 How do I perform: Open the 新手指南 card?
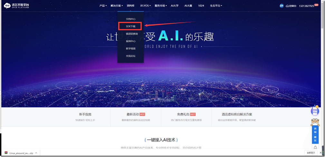tap(85, 117)
